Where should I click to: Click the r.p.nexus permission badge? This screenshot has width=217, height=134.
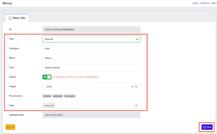[70, 96]
